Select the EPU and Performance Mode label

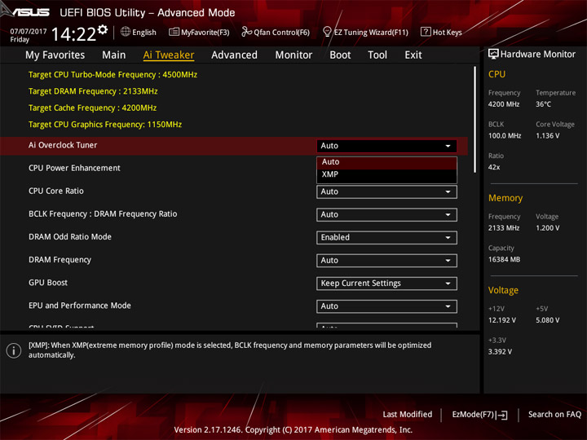(80, 306)
